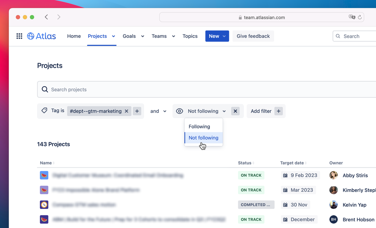Open the app switcher grid icon
The height and width of the screenshot is (228, 376).
point(19,36)
